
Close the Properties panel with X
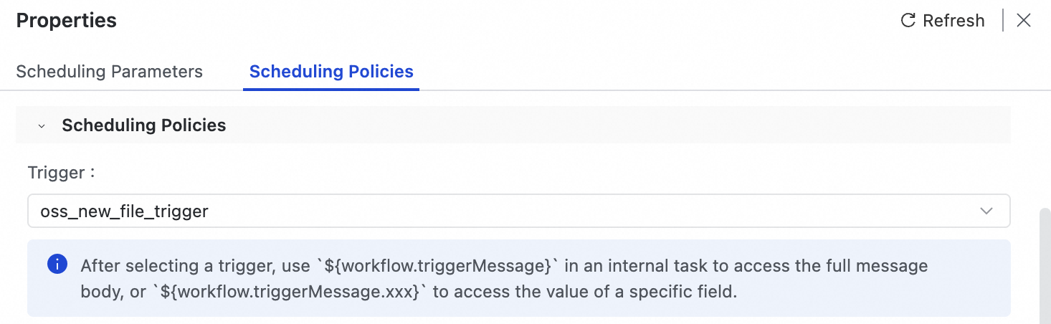tap(1024, 21)
